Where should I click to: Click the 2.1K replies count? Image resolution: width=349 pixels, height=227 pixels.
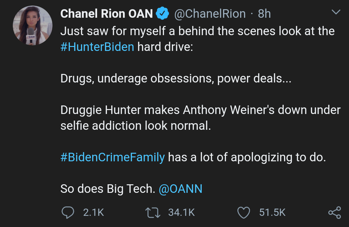[93, 212]
